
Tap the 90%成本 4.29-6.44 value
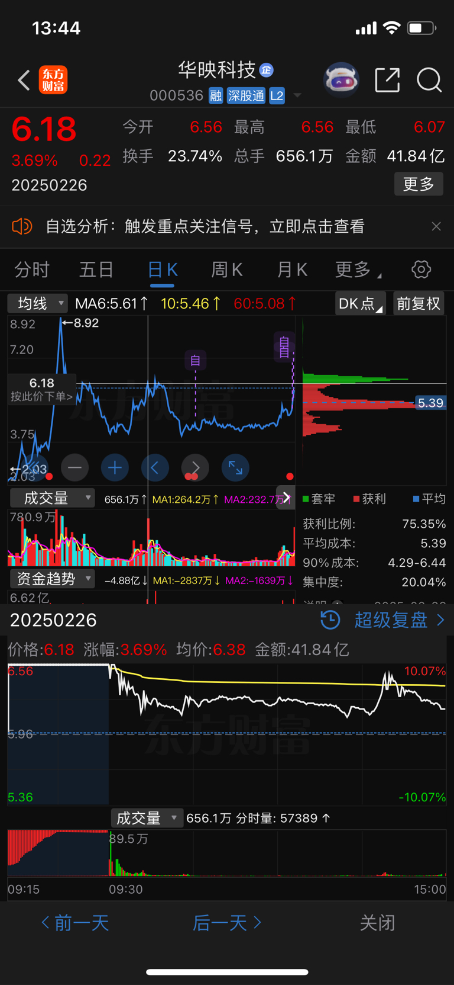click(x=417, y=563)
